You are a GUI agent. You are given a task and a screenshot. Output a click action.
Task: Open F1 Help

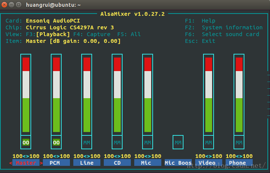200,21
